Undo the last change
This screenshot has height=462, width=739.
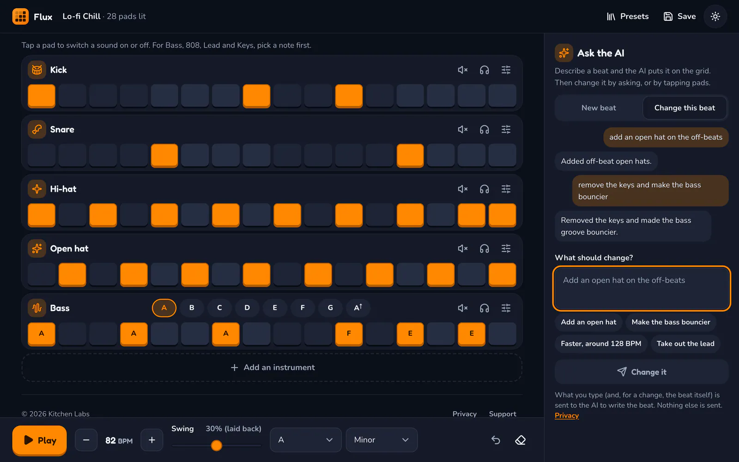(496, 440)
